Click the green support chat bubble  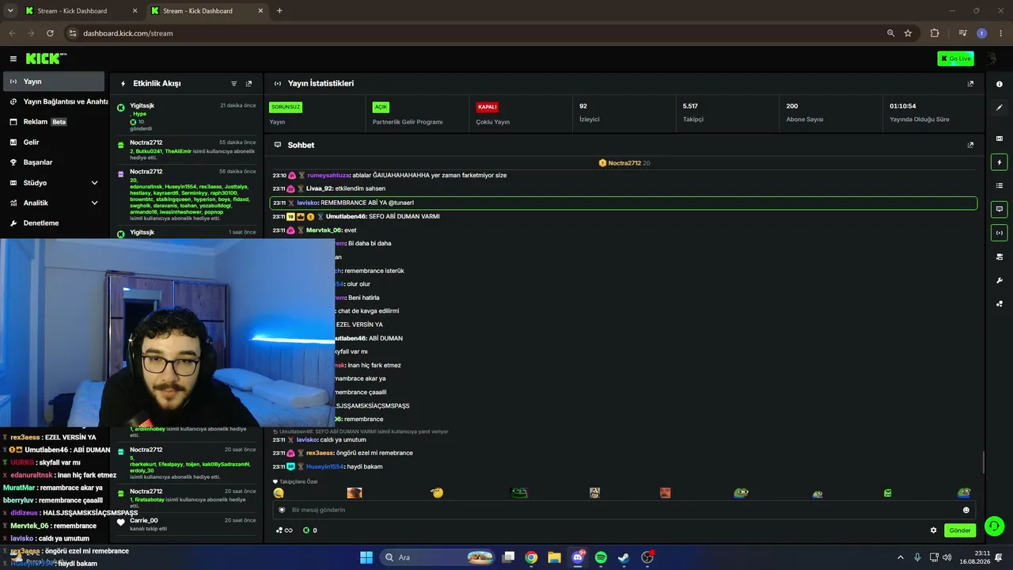995,526
